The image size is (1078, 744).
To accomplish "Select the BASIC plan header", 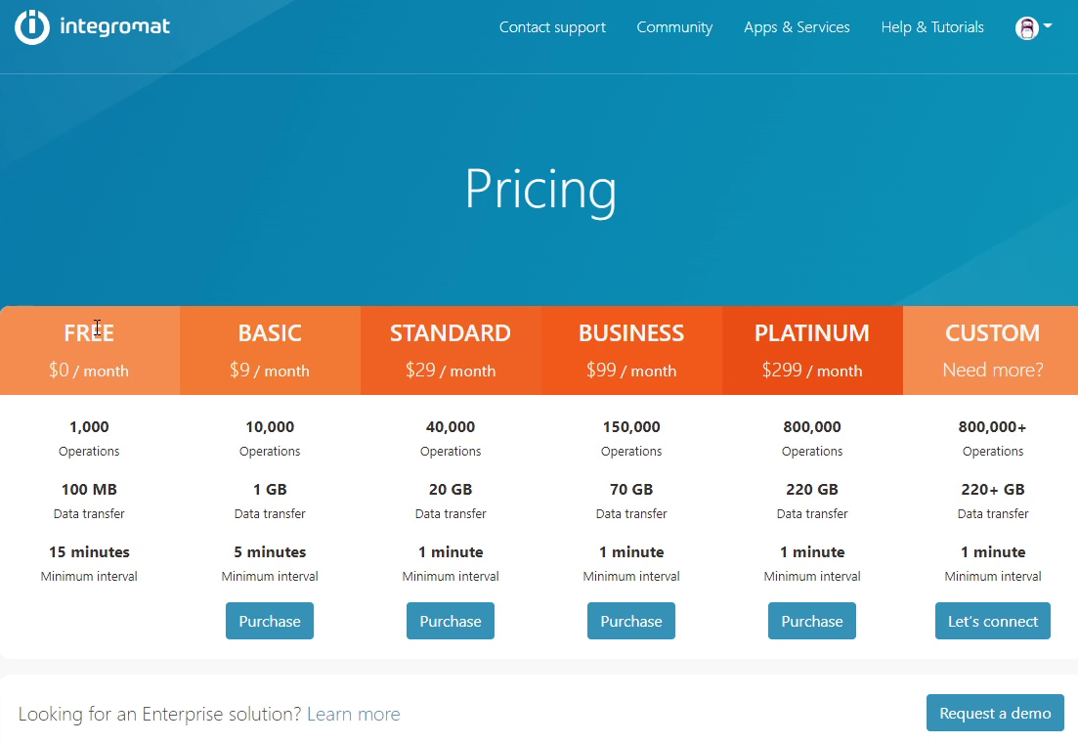I will [x=270, y=333].
